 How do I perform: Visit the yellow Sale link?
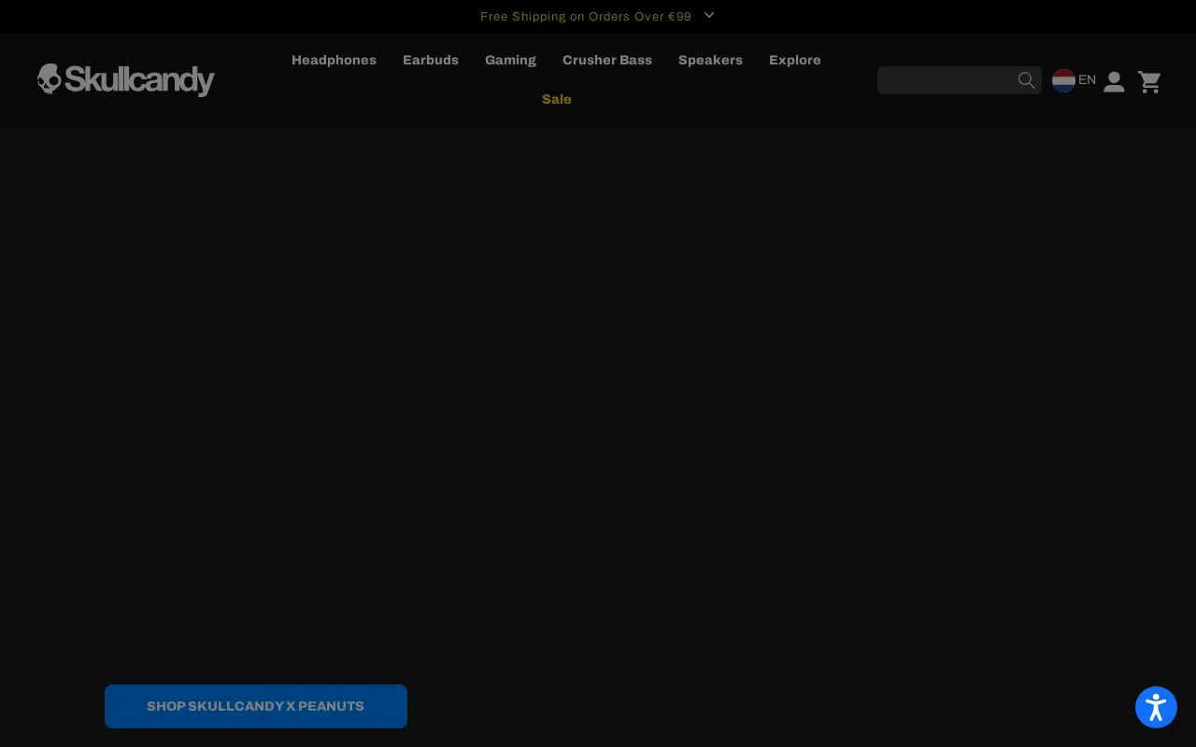[x=556, y=99]
